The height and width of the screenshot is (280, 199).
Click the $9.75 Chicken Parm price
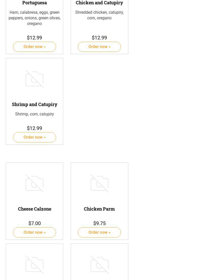pos(99,223)
